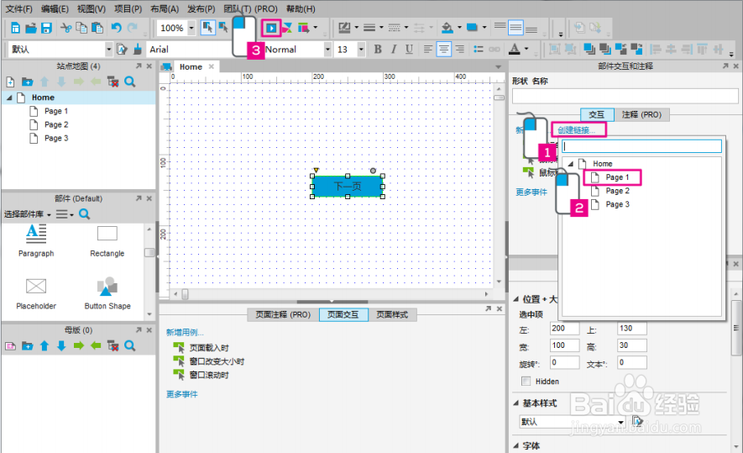Toggle the Hidden checkbox

click(526, 381)
